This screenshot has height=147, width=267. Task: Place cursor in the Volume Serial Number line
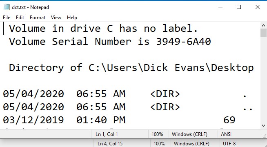110,41
